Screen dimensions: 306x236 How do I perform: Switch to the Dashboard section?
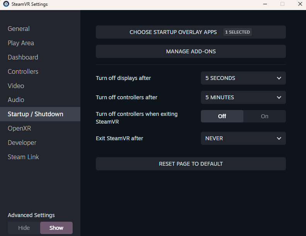[x=23, y=57]
